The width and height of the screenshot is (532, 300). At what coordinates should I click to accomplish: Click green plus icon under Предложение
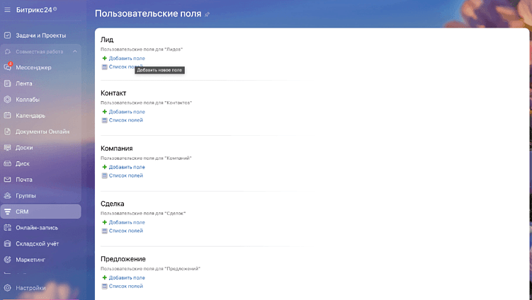(x=105, y=277)
